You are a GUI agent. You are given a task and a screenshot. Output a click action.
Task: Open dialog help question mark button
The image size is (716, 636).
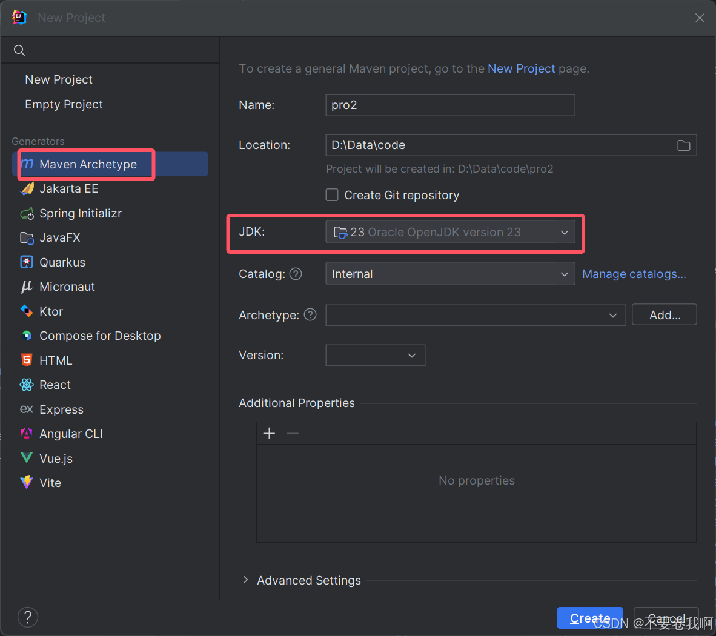28,617
